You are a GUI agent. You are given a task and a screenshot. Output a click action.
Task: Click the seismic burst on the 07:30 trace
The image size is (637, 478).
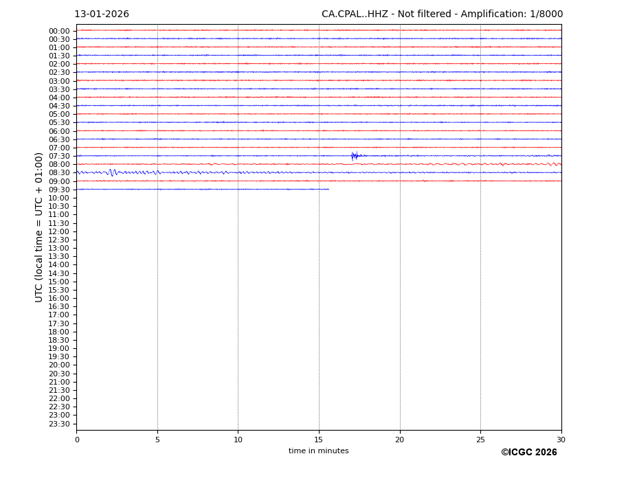pos(355,156)
